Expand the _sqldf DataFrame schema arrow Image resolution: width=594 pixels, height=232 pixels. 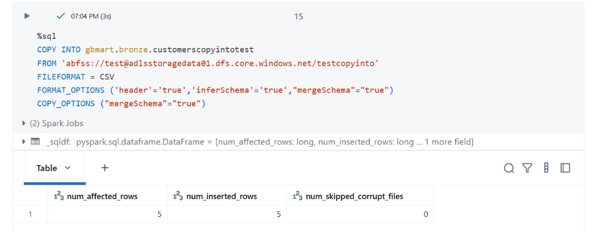pos(25,142)
